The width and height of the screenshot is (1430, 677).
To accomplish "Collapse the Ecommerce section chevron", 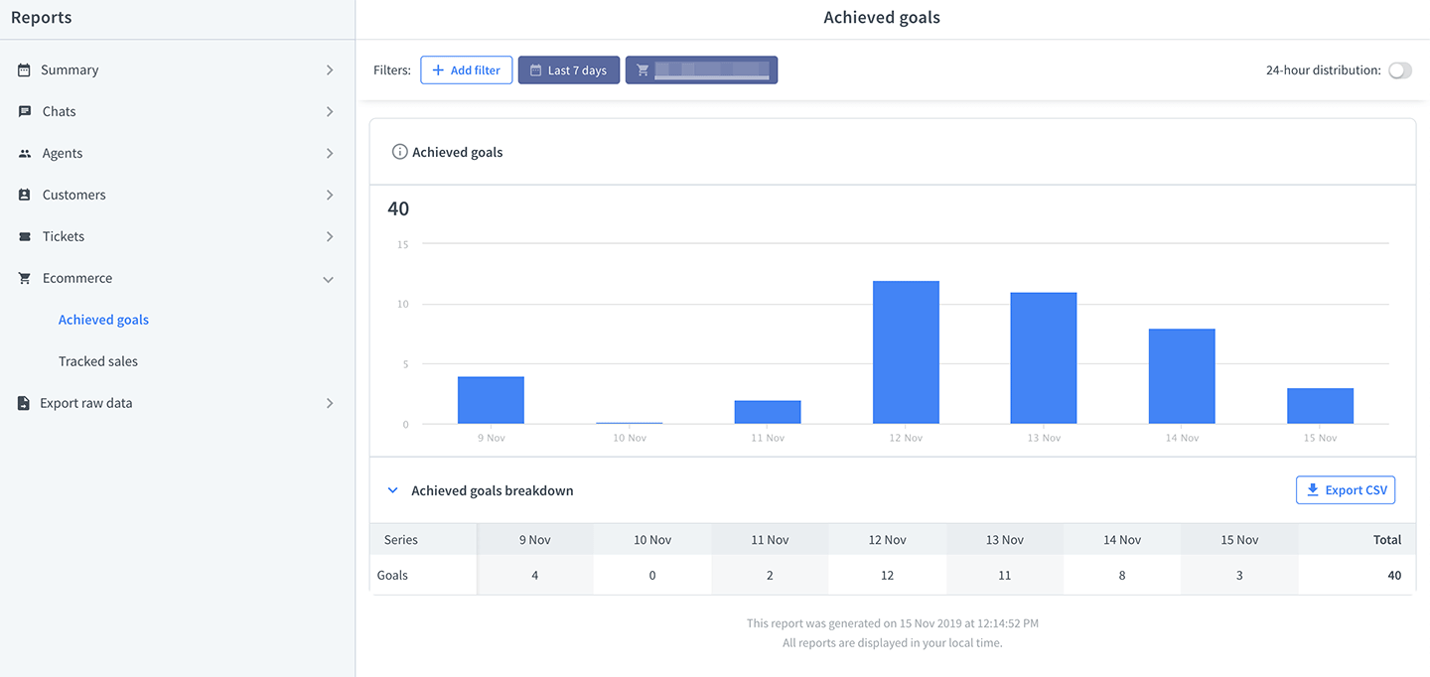I will click(329, 279).
